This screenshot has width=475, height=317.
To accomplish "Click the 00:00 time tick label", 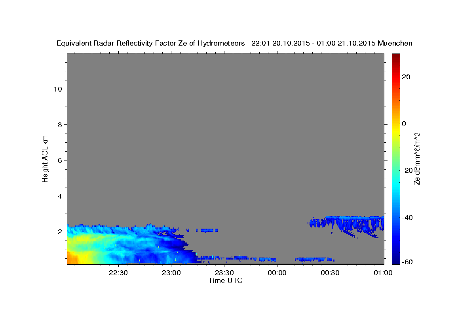I will [x=277, y=273].
